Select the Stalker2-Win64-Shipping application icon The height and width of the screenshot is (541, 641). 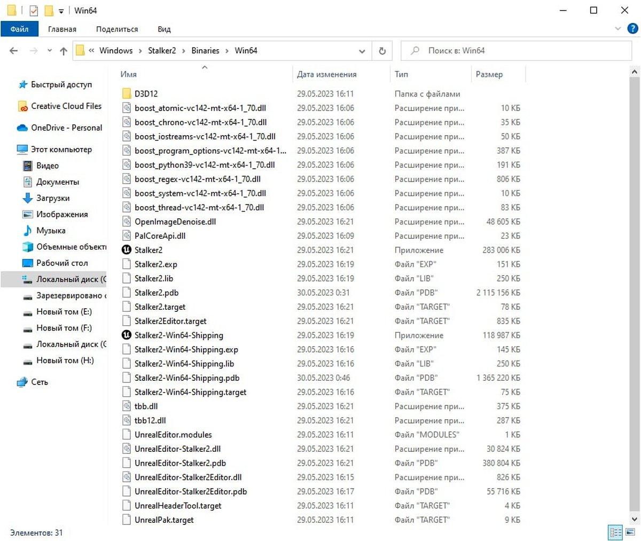click(127, 335)
